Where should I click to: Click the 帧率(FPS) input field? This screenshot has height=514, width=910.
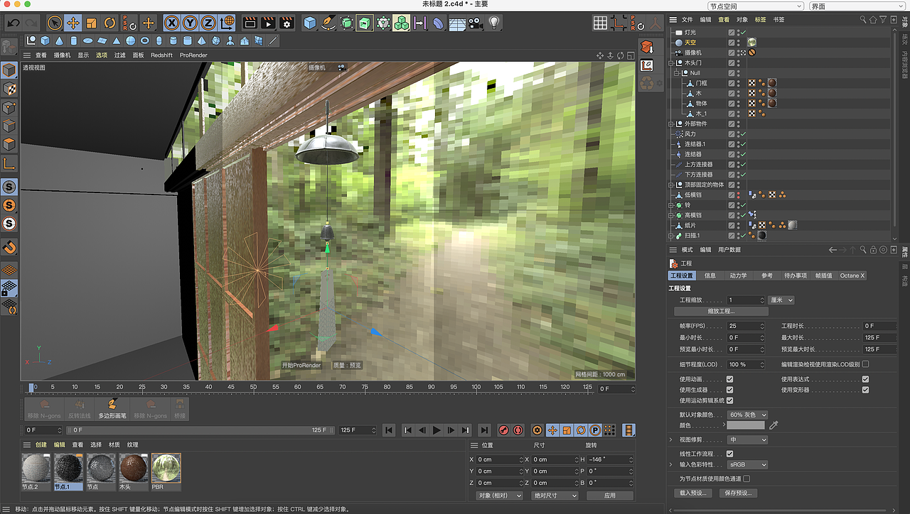coord(746,326)
